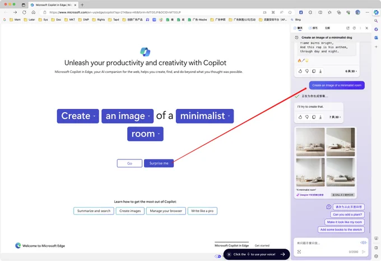Open the bottom-right generated room image
This screenshot has width=381, height=261.
(x=341, y=172)
